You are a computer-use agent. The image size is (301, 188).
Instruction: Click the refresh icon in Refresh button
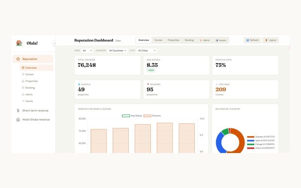[x=248, y=40]
